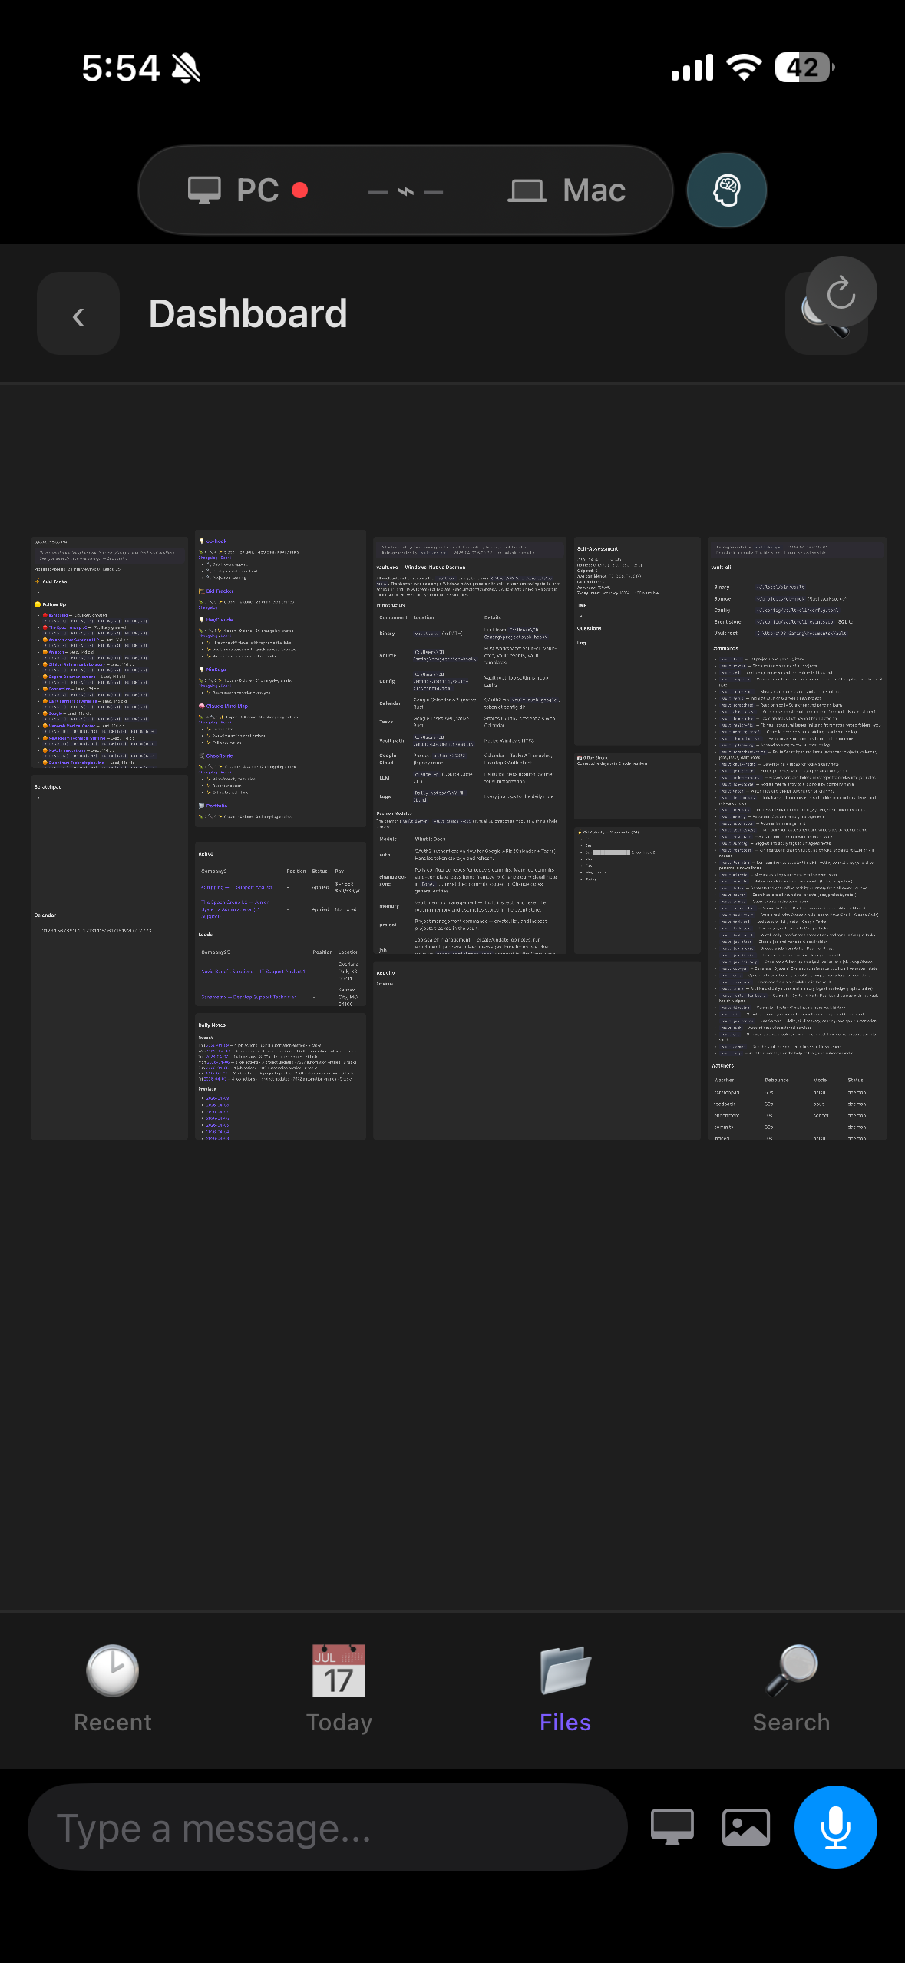Select the PC monitor icon
905x1963 pixels.
(204, 190)
